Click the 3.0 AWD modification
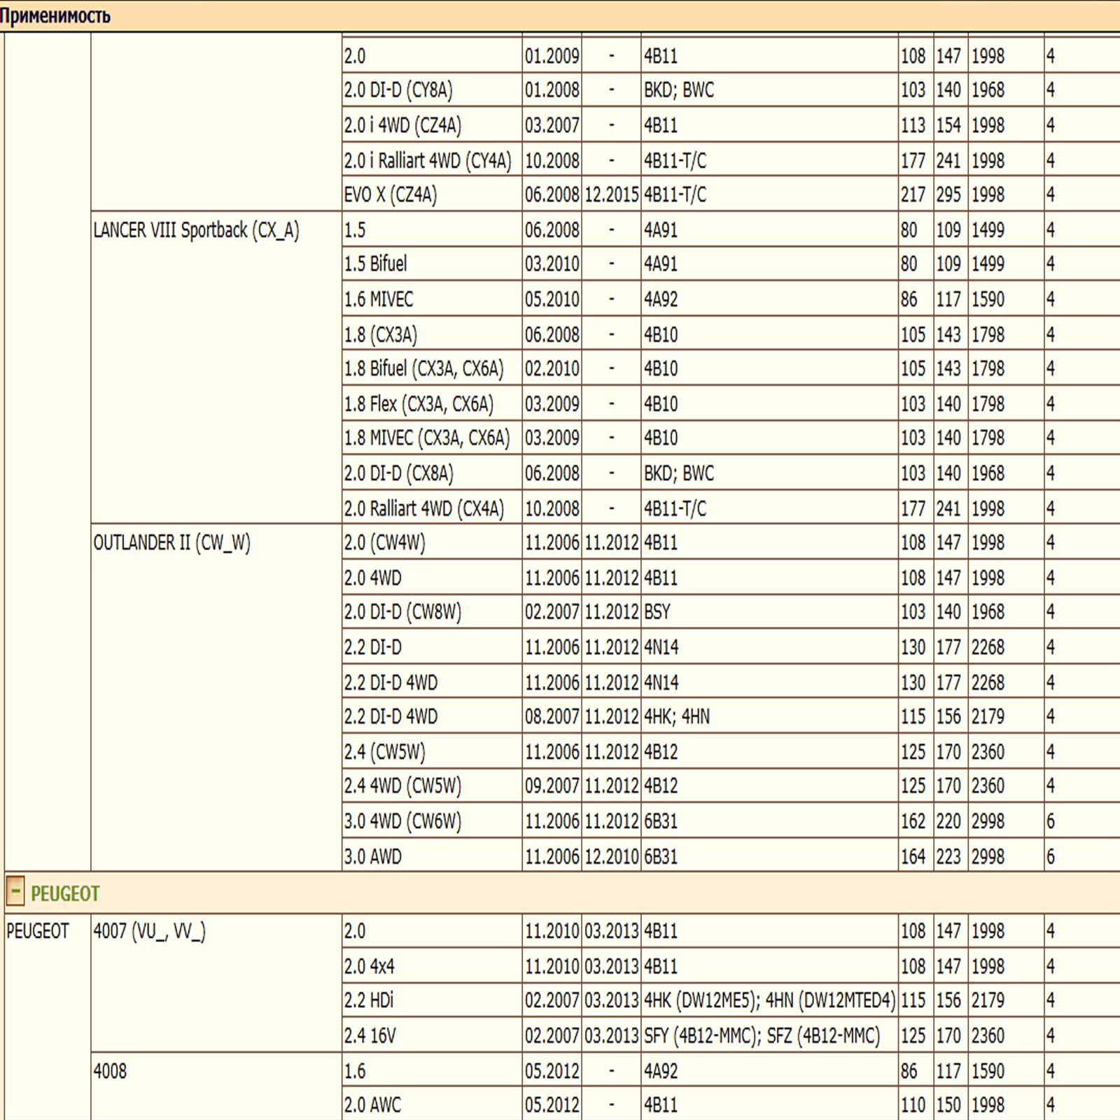Image resolution: width=1120 pixels, height=1120 pixels. [372, 857]
